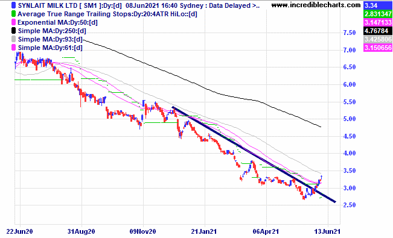Viewport: 393px width, 238px height.
Task: Click the 7.00 price axis label
Action: click(x=350, y=50)
